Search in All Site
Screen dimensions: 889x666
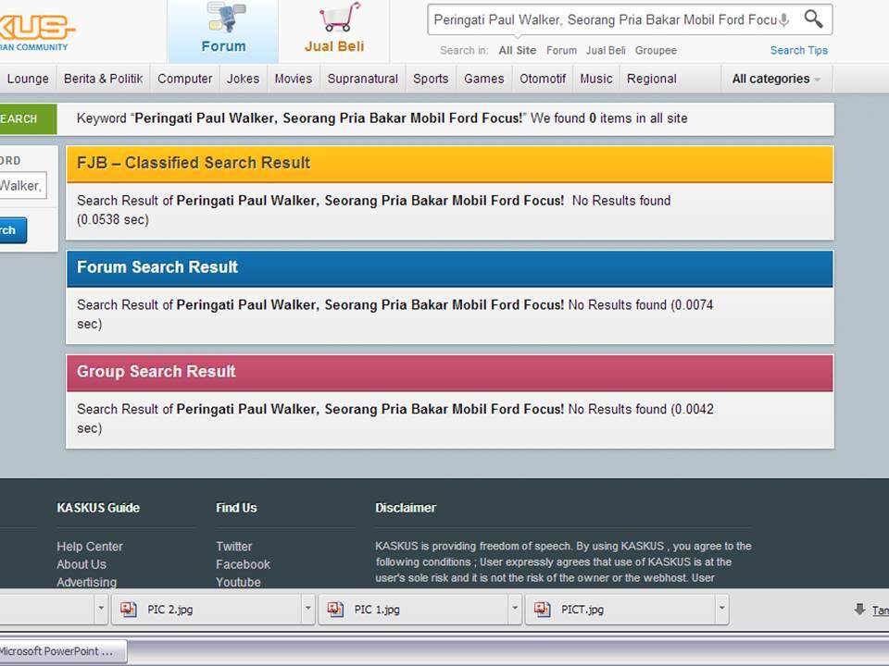click(517, 50)
